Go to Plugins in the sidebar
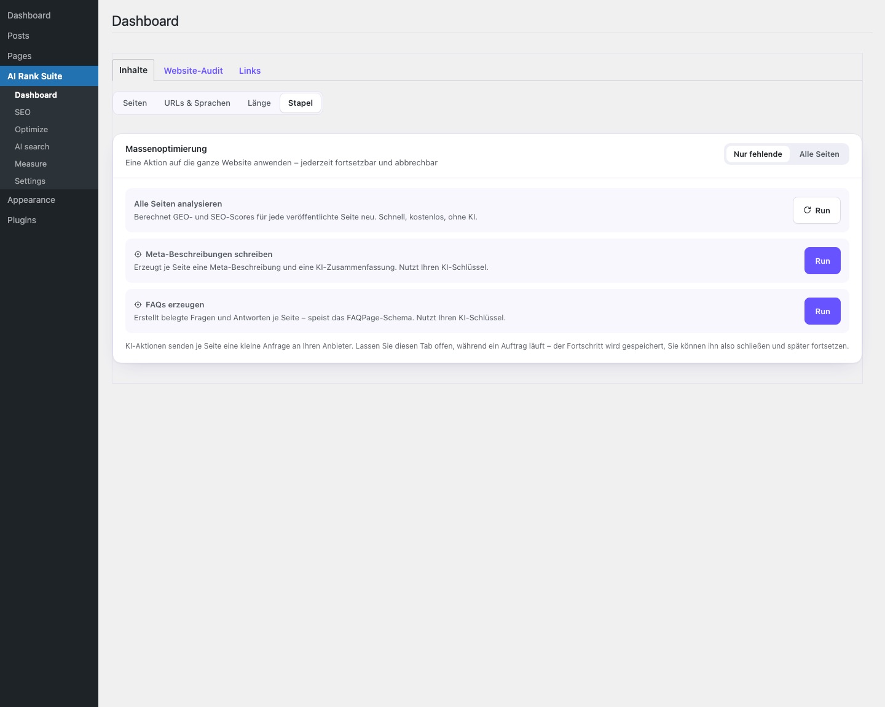This screenshot has width=885, height=707. click(49, 220)
